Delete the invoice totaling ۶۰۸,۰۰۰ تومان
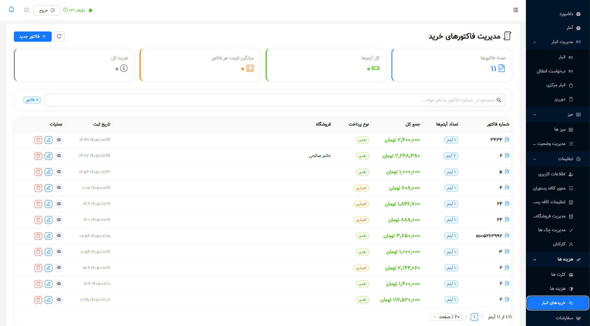 (x=38, y=188)
